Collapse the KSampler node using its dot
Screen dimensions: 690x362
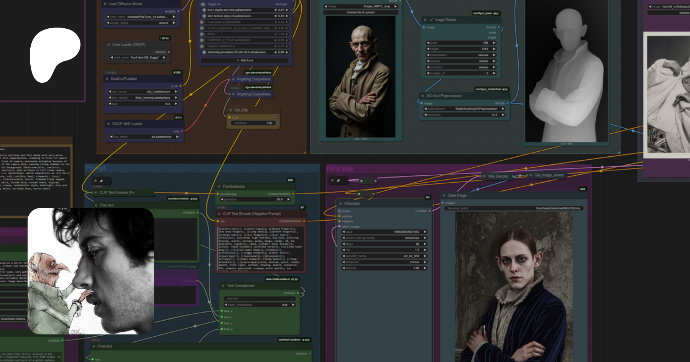click(340, 204)
